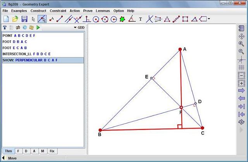The width and height of the screenshot is (248, 162).
Task: Click point A on the diagram
Action: point(180,49)
